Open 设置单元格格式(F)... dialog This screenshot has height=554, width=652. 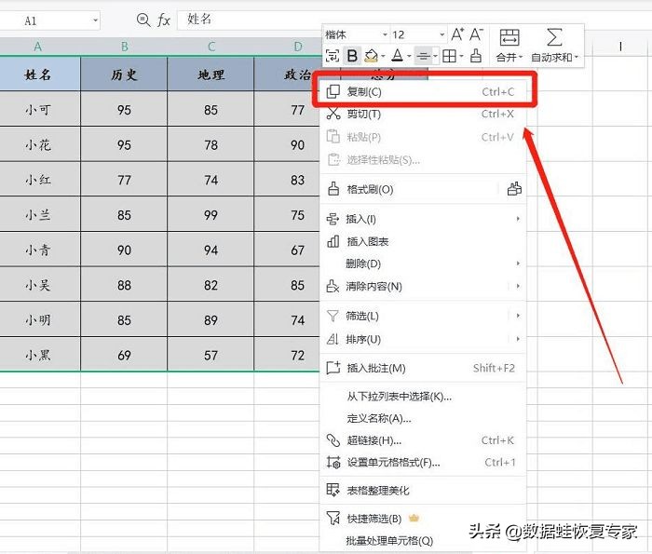(423, 462)
